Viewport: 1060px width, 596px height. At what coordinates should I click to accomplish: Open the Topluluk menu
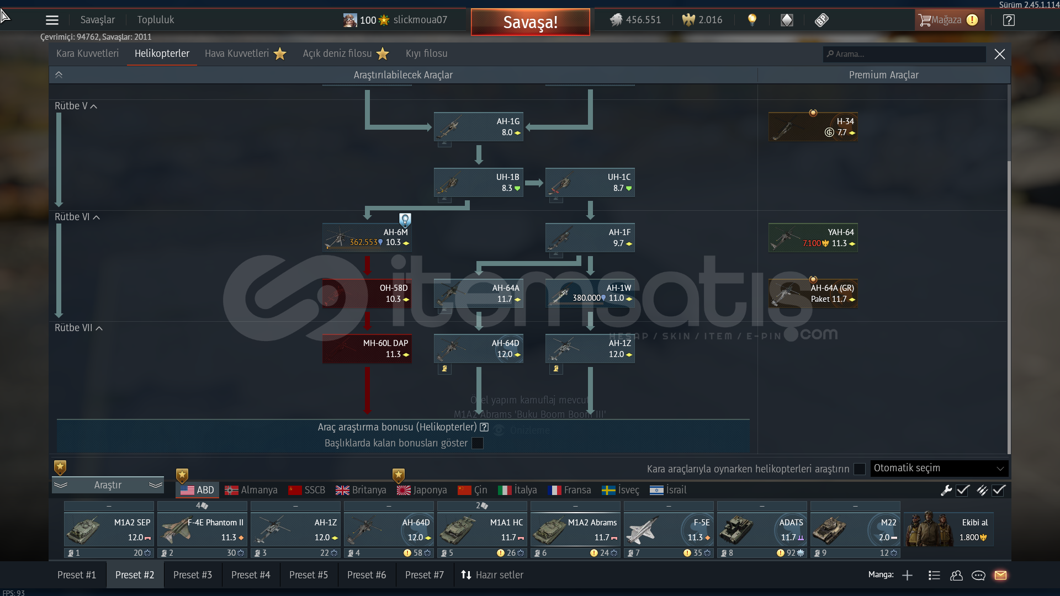(x=156, y=20)
